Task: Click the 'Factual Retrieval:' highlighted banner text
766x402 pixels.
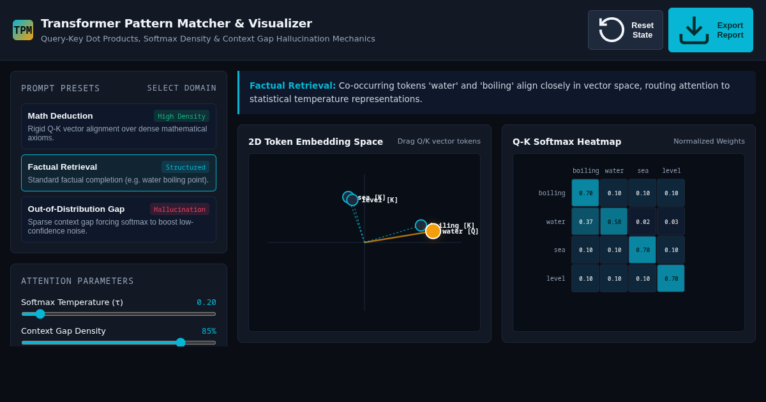Action: click(293, 86)
